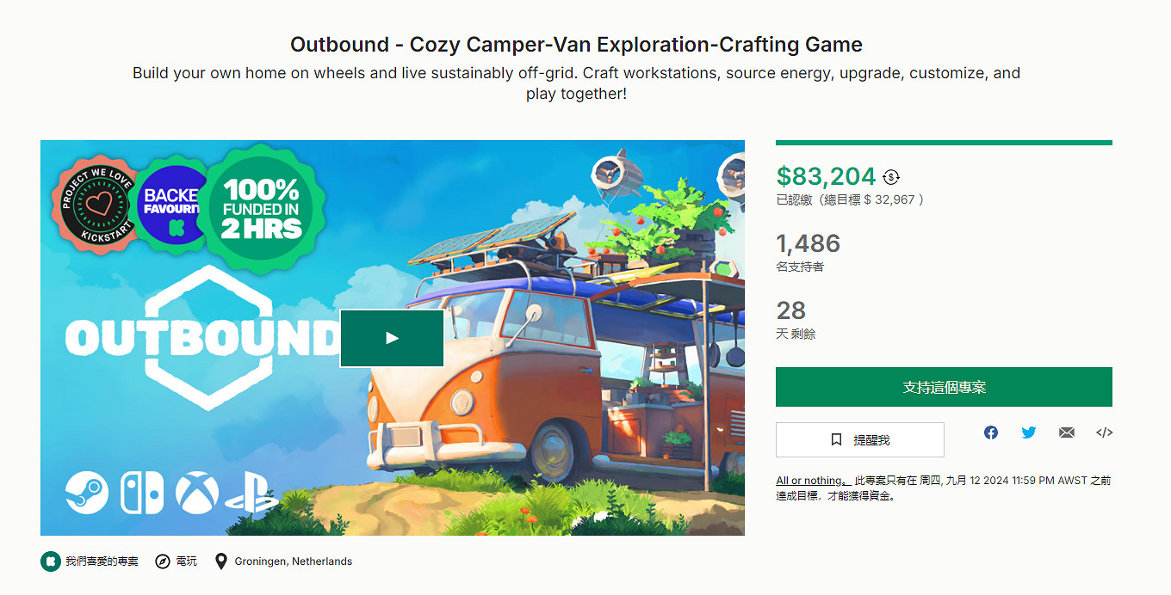The image size is (1171, 595).
Task: Open the 我們喜愛的專案 link
Action: (x=102, y=561)
